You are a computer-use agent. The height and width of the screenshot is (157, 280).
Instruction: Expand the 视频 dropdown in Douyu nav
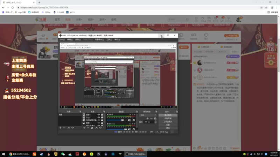pos(91,20)
